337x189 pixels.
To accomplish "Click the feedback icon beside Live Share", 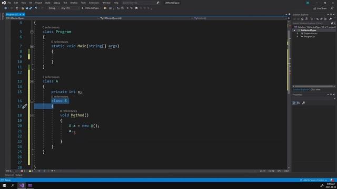I will 332,8.
